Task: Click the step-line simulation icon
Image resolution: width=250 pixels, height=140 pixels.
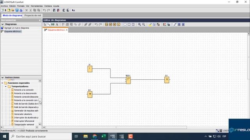Action: tap(175, 24)
